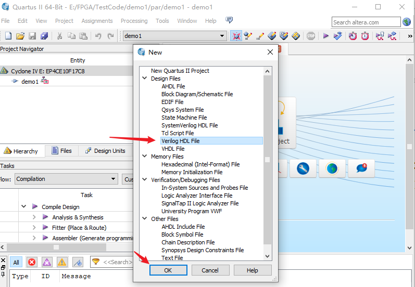The height and width of the screenshot is (287, 415).
Task: Click the Stop Processing icon
Action: (x=311, y=36)
